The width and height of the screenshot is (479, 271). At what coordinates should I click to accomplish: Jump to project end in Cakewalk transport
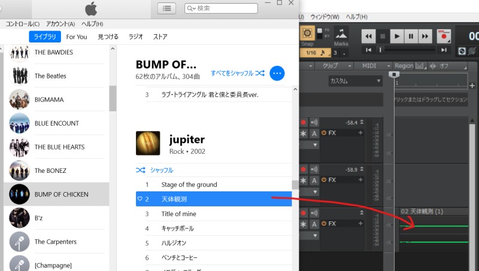[444, 50]
